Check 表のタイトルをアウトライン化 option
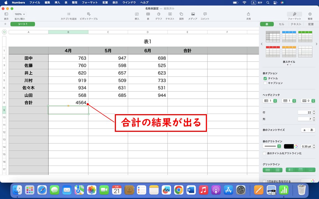This screenshot has width=319, height=199. (x=264, y=153)
